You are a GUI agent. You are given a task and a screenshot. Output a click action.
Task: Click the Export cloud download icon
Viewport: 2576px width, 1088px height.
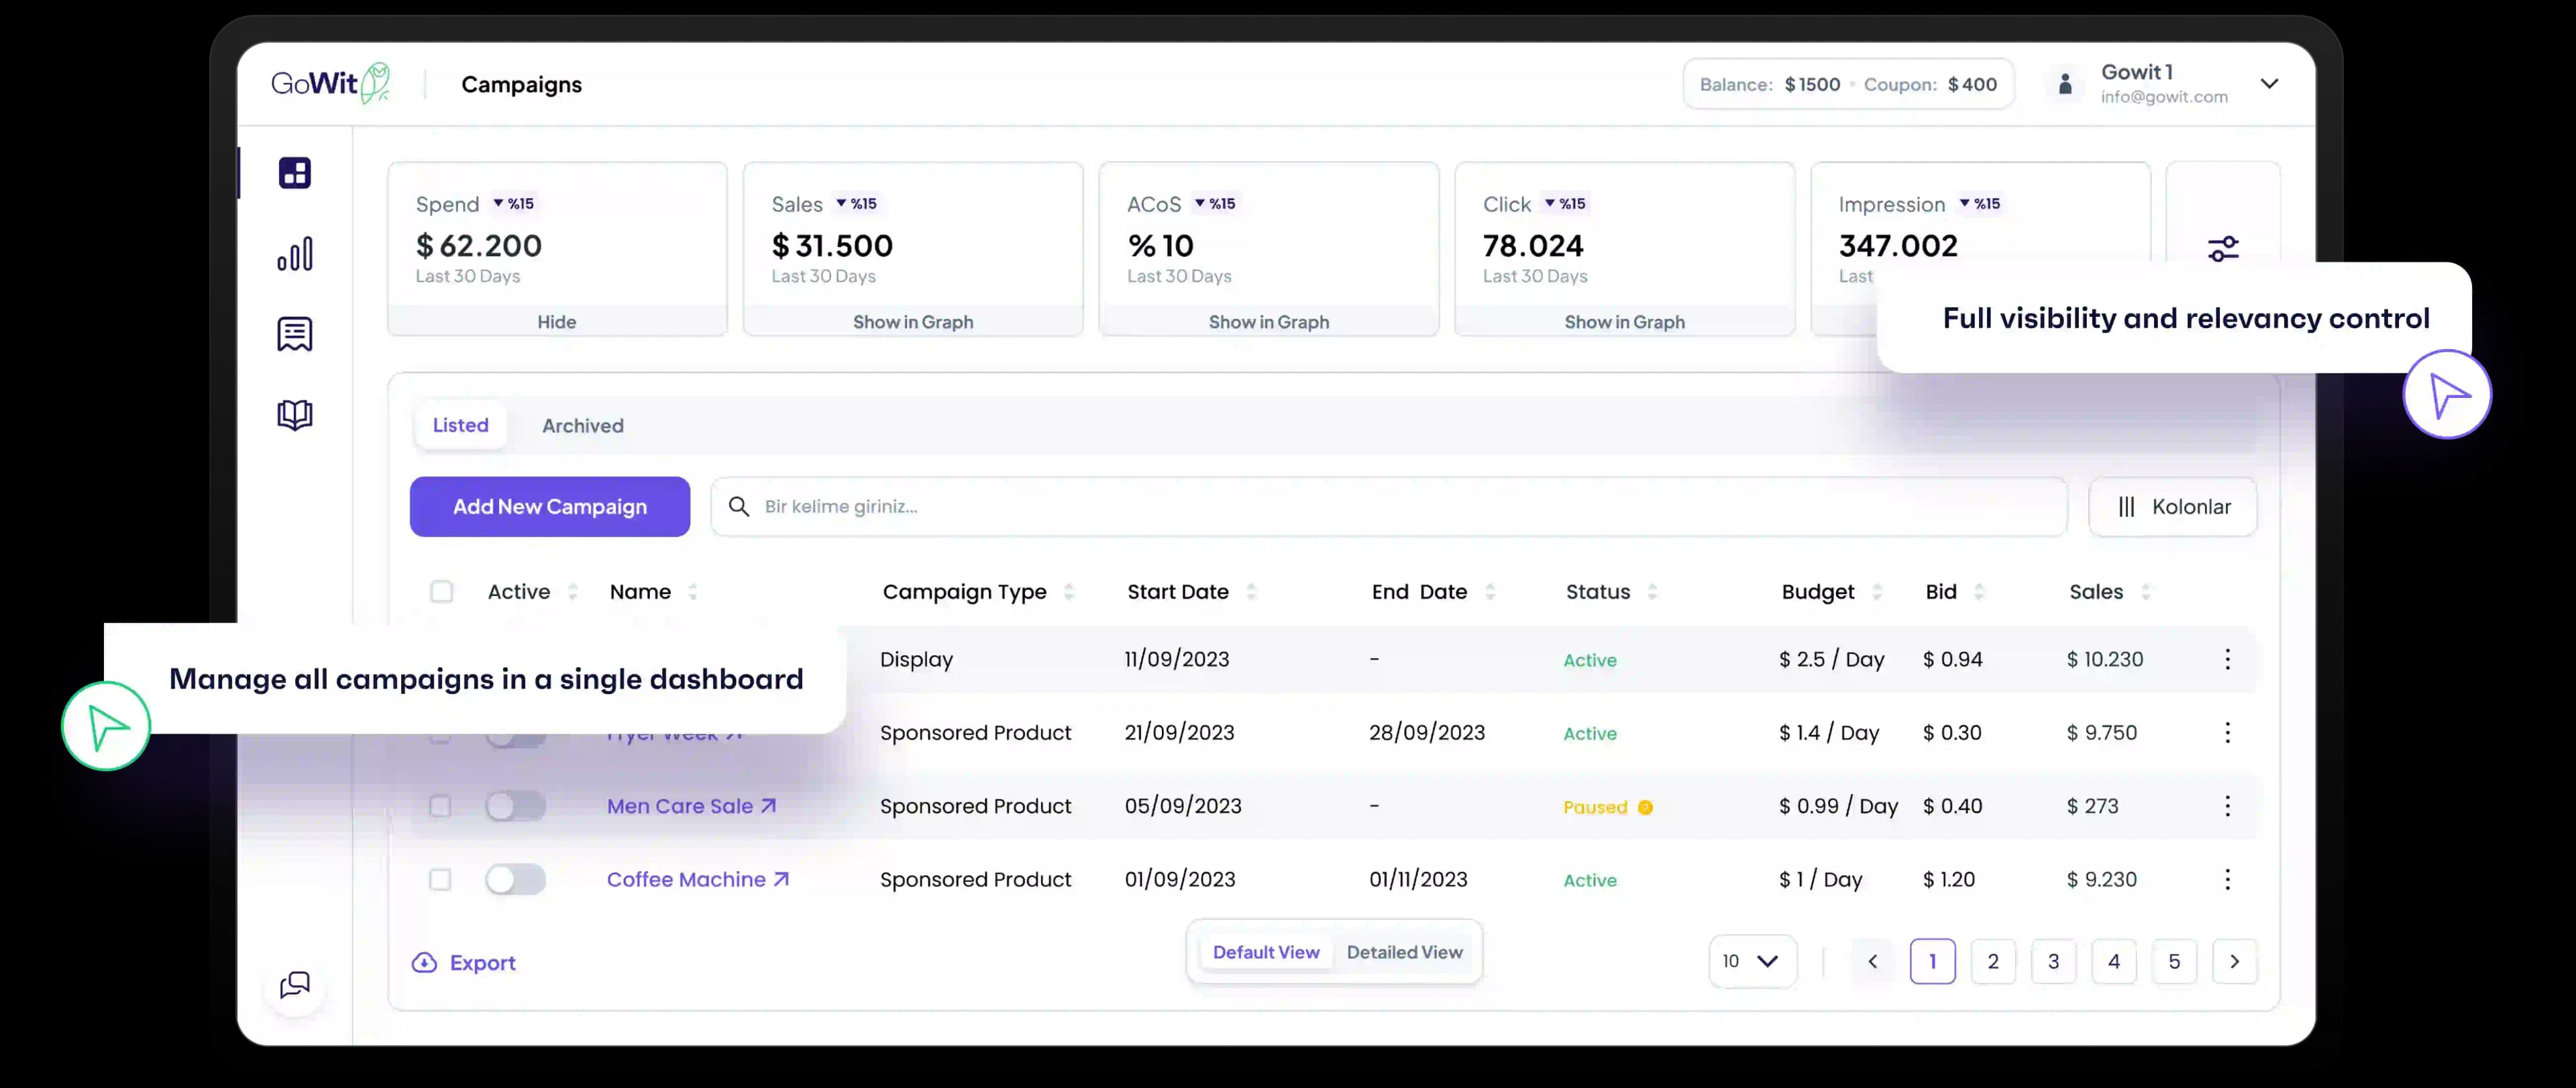click(424, 962)
